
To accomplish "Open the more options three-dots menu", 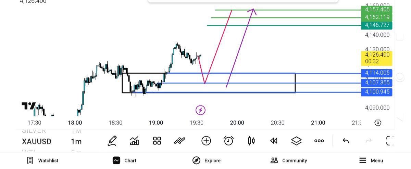I will 319,141.
